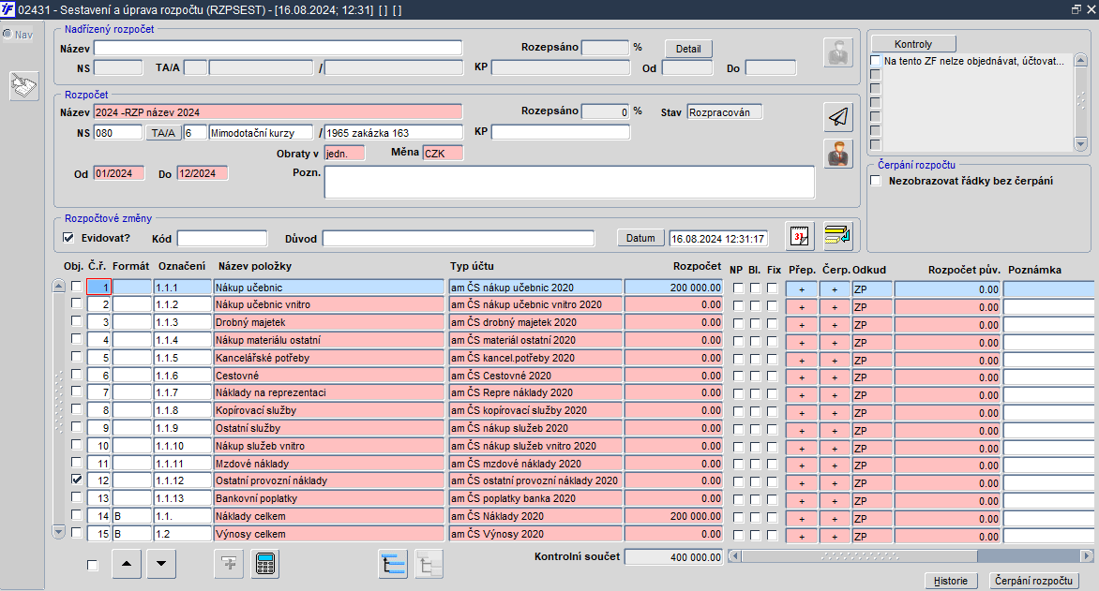
Task: Click the add-row plus icon below table
Action: (229, 564)
